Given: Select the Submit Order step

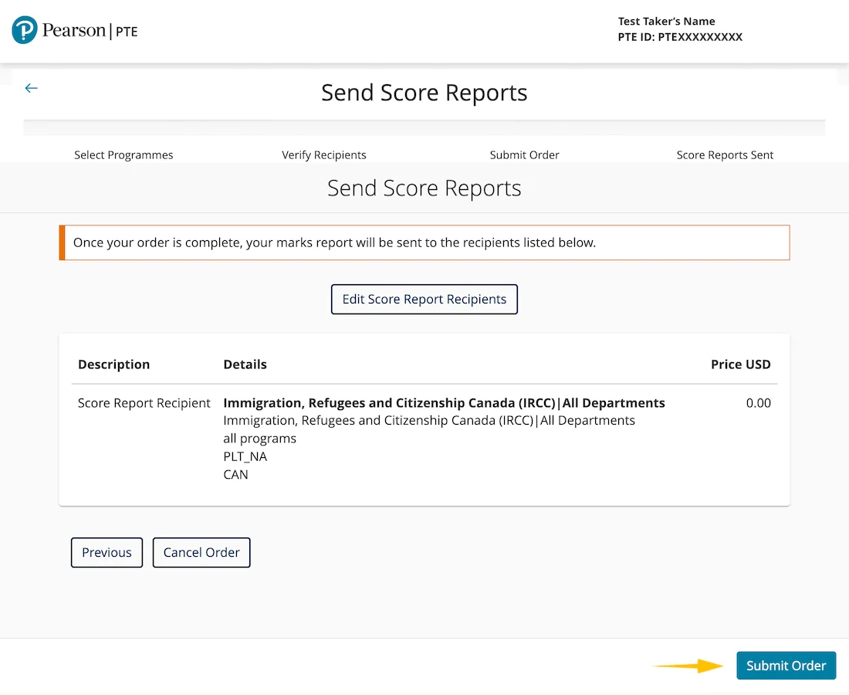Looking at the screenshot, I should tap(524, 155).
